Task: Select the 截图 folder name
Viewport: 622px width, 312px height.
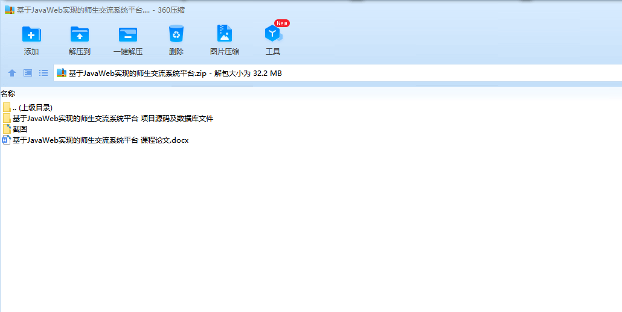Action: [20, 129]
